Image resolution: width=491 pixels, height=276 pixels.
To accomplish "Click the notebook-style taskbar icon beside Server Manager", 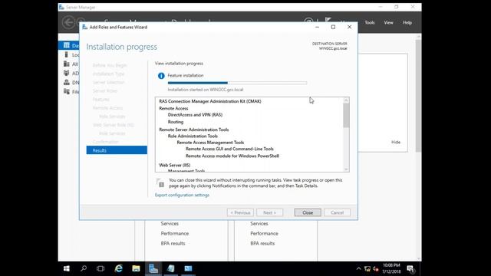I will 170,268.
